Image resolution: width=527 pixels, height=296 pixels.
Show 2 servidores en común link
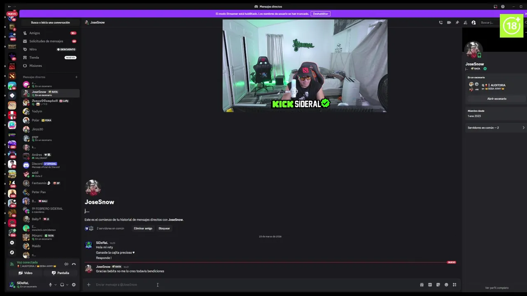tap(110, 228)
